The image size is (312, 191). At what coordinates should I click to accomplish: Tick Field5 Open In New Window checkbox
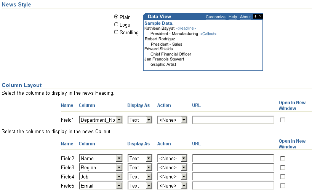click(283, 186)
